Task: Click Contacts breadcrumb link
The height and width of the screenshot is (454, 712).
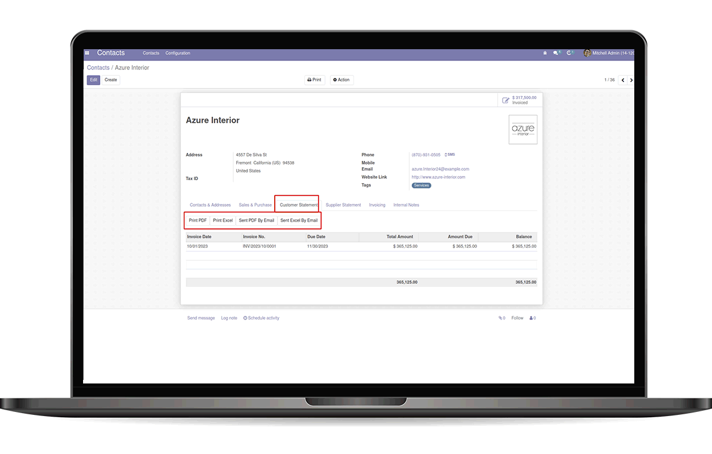Action: pyautogui.click(x=98, y=68)
